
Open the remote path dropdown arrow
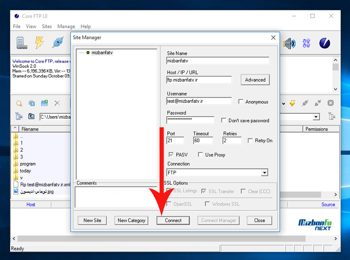click(x=316, y=117)
